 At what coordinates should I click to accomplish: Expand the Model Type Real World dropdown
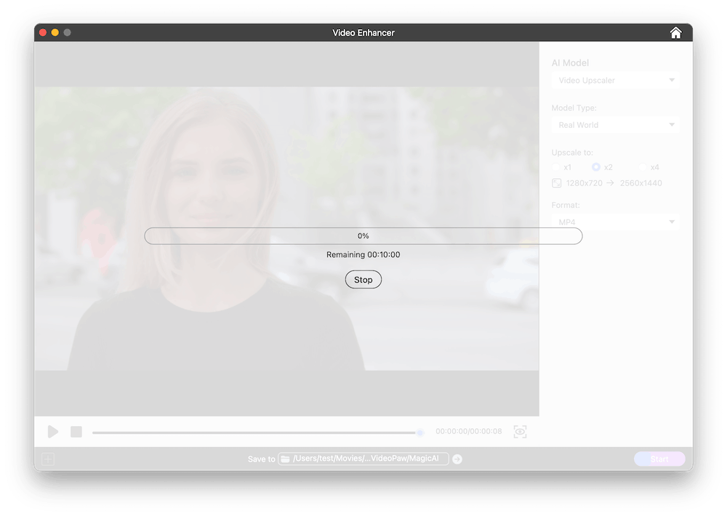coord(615,125)
